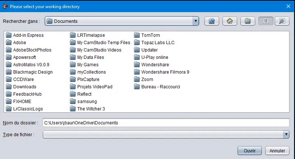Select the Bureau - Raccourci item

click(157, 86)
